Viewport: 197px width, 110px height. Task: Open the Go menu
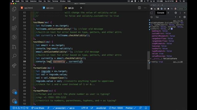pyautogui.click(x=45, y=1)
